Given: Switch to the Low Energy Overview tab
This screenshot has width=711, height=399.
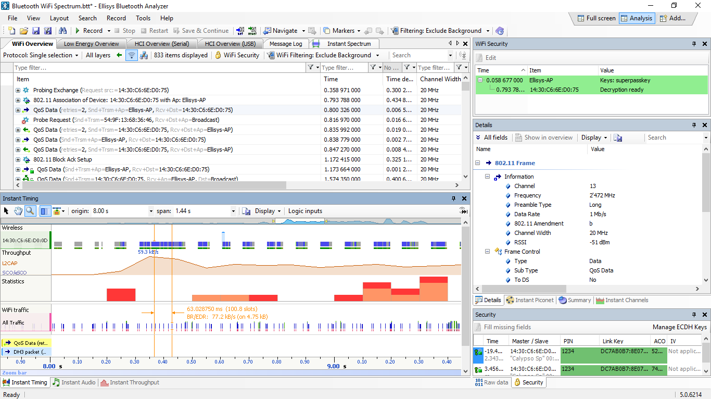Looking at the screenshot, I should pyautogui.click(x=92, y=44).
